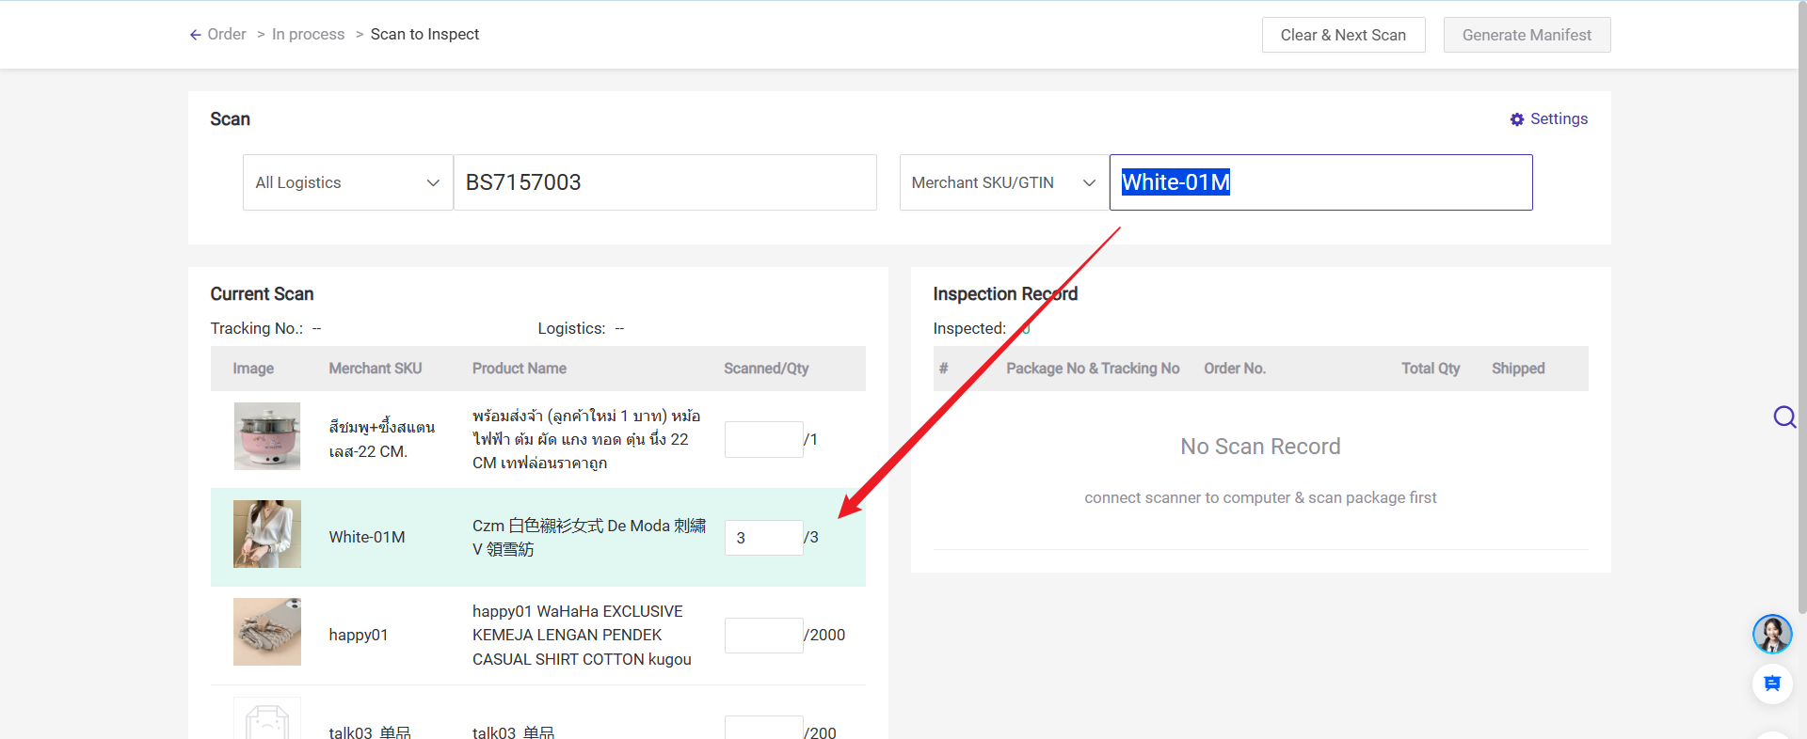Screen dimensions: 1807x739
Task: Click the Current Scan heading
Action: click(262, 294)
